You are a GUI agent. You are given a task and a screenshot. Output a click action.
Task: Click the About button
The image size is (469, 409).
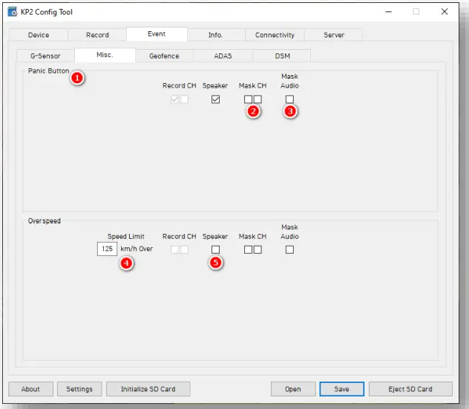30,389
